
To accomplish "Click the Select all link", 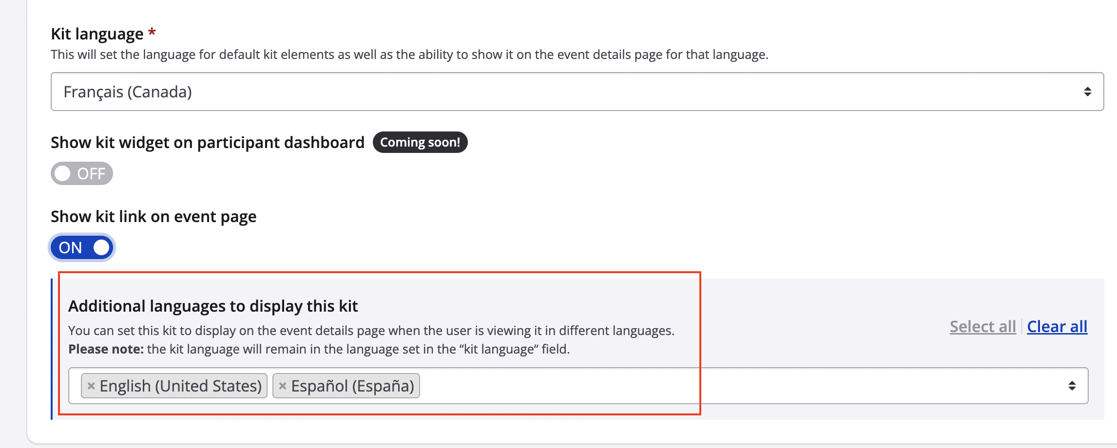I will pyautogui.click(x=982, y=327).
